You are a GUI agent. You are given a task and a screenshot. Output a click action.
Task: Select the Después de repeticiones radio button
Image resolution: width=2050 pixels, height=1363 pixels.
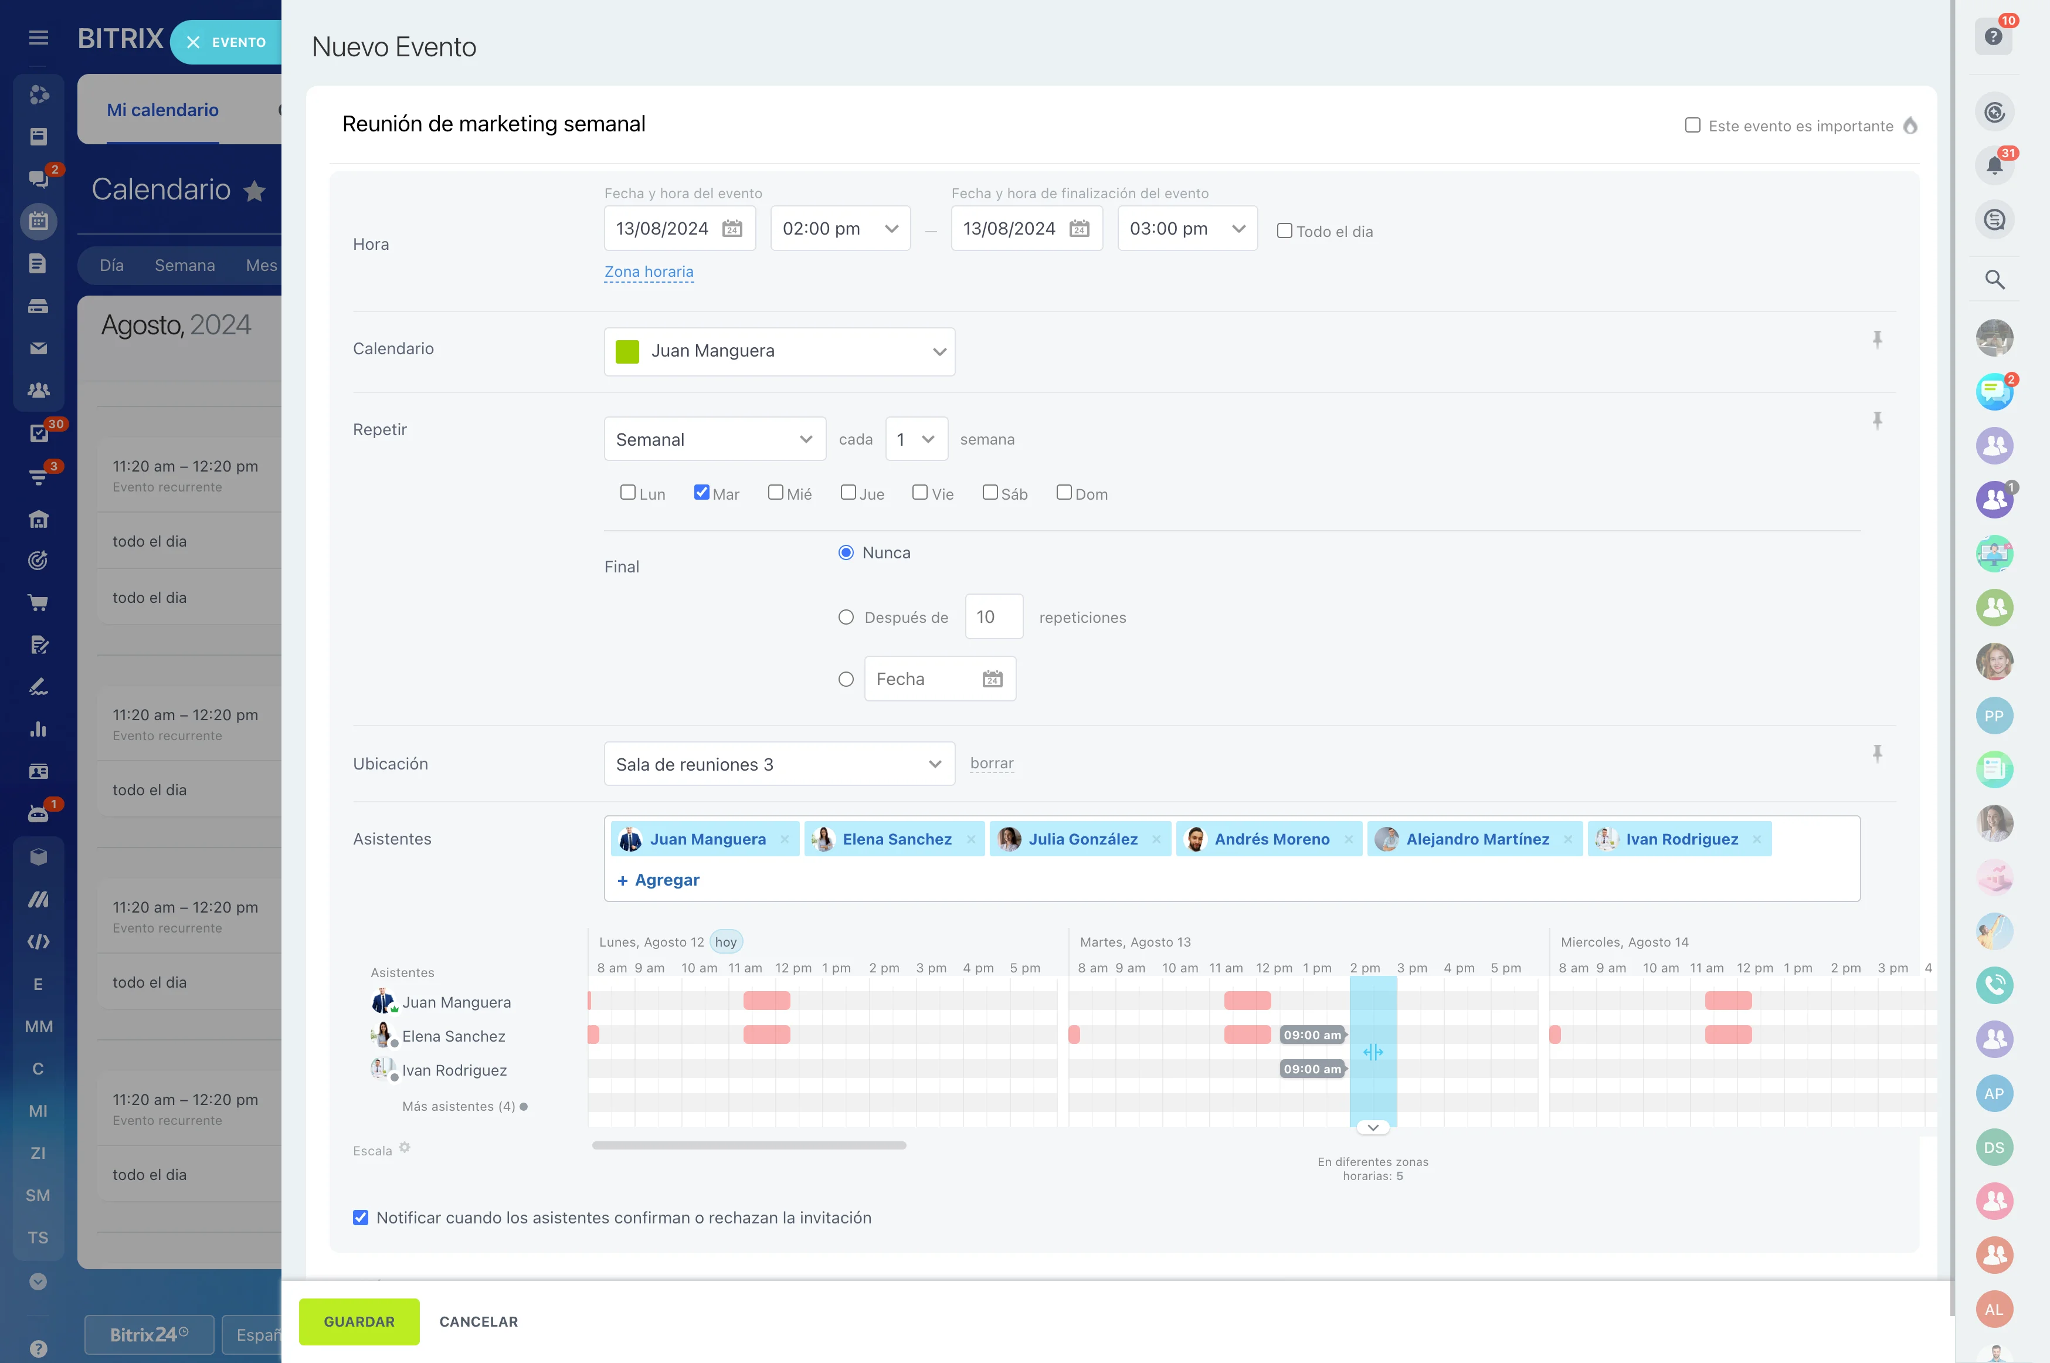point(846,617)
